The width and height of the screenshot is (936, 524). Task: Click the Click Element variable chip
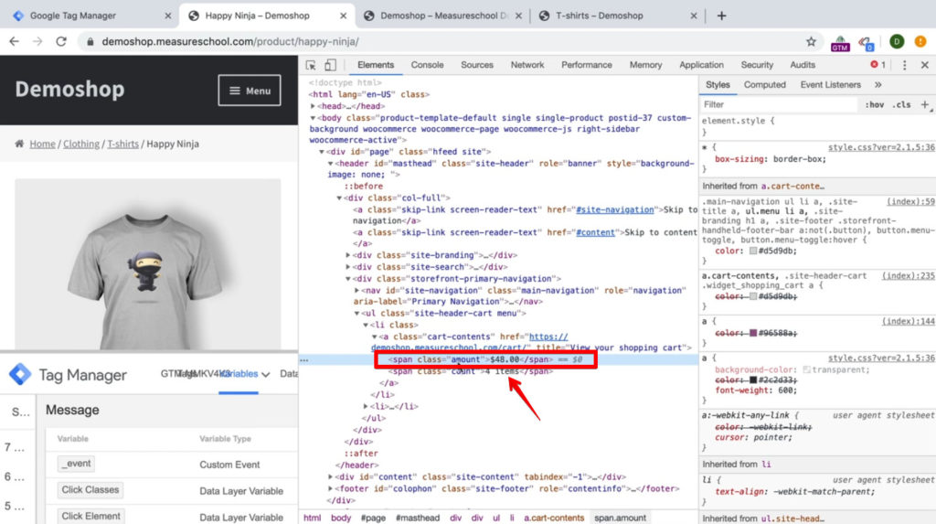tap(90, 517)
